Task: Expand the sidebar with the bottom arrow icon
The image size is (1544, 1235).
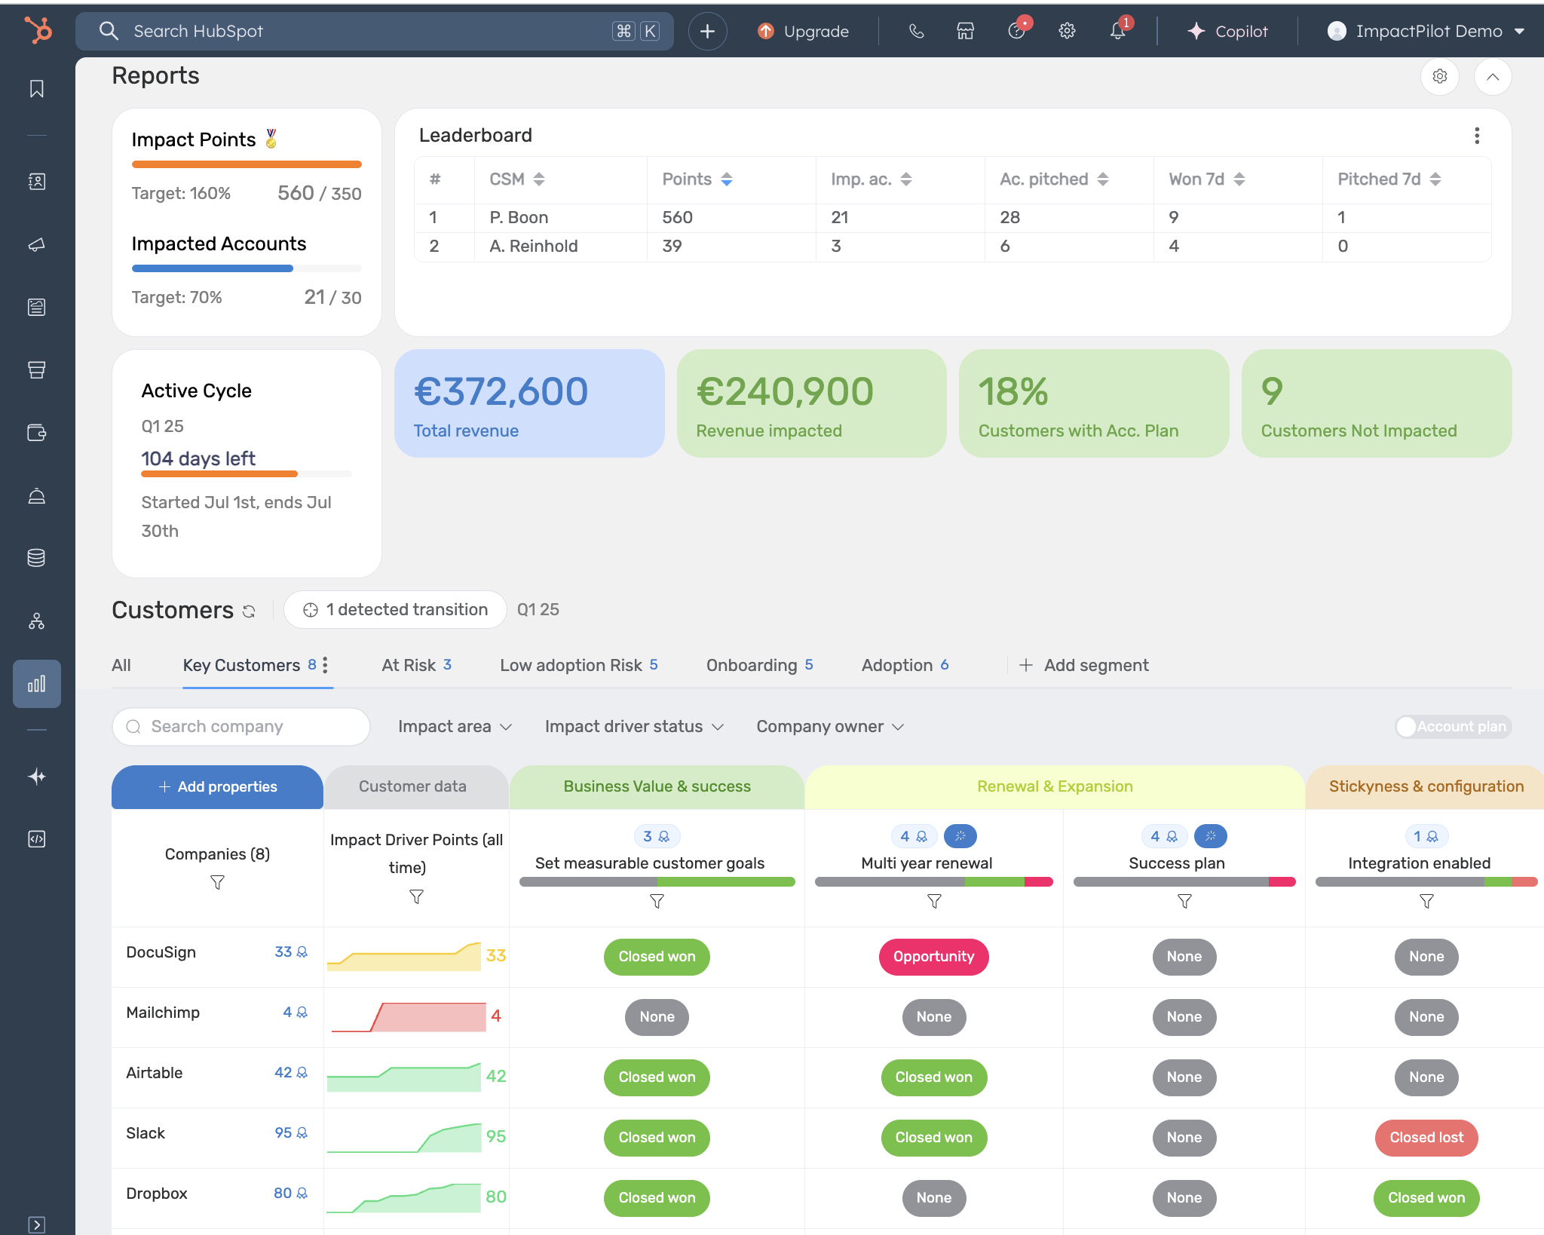Action: pos(37,1224)
